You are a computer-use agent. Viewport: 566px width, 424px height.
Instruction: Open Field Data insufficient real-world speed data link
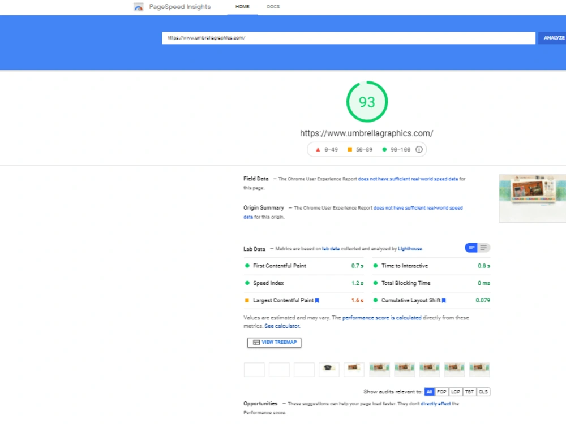tap(408, 179)
